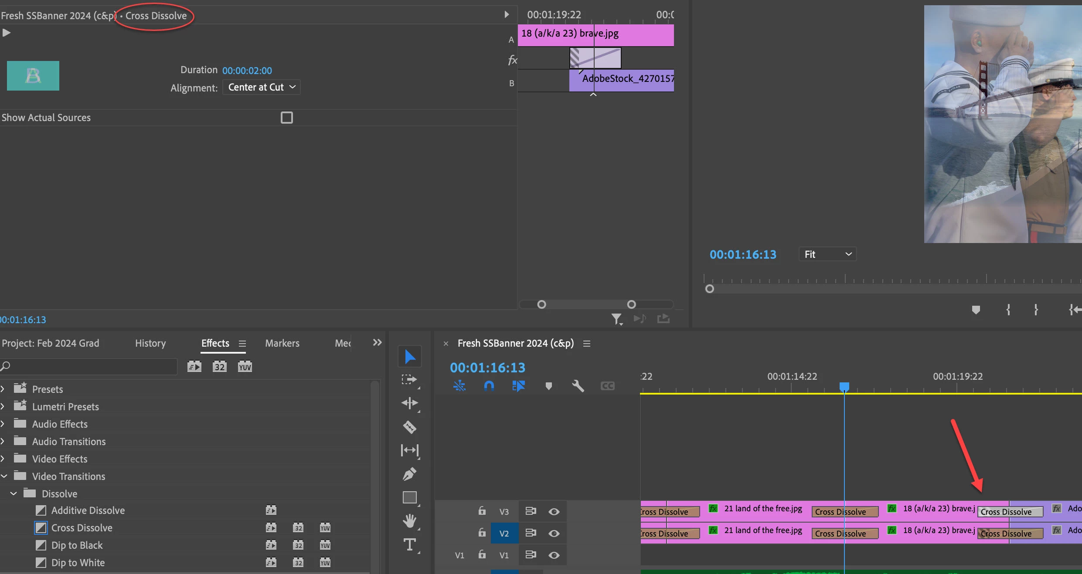Expand the Video Effects folder
Viewport: 1082px width, 574px height.
pyautogui.click(x=3, y=459)
